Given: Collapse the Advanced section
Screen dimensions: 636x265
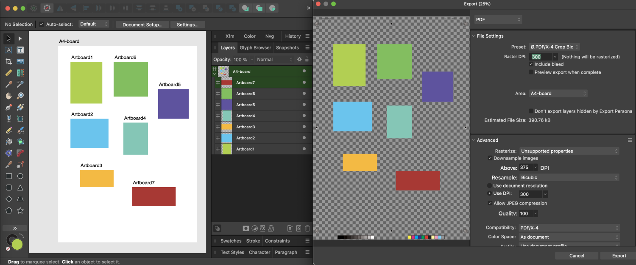Looking at the screenshot, I should click(x=474, y=140).
